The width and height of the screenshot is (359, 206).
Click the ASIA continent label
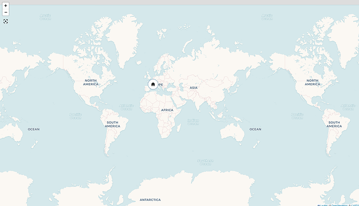tap(194, 88)
